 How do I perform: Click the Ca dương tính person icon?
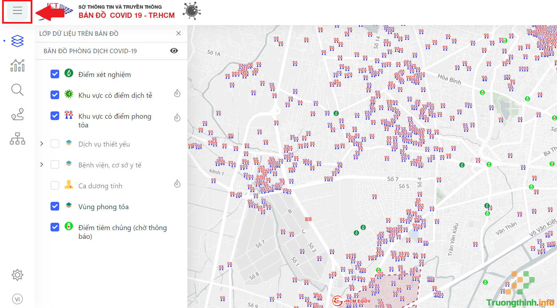tap(69, 184)
